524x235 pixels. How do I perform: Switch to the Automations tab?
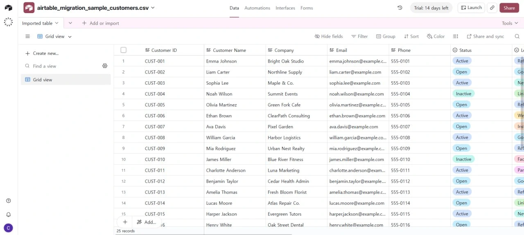click(257, 8)
